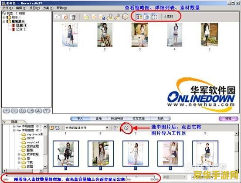Viewport: 241px width, 183px height.
Task: Switch to thumbnail view mode
Action: [139, 17]
